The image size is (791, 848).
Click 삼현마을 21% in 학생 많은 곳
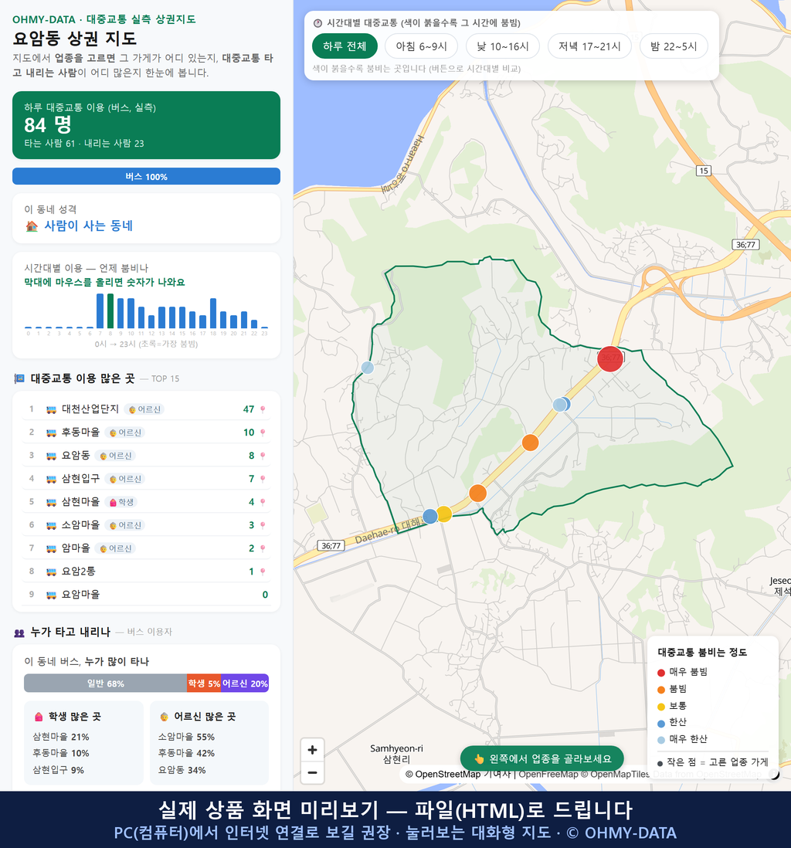click(60, 737)
